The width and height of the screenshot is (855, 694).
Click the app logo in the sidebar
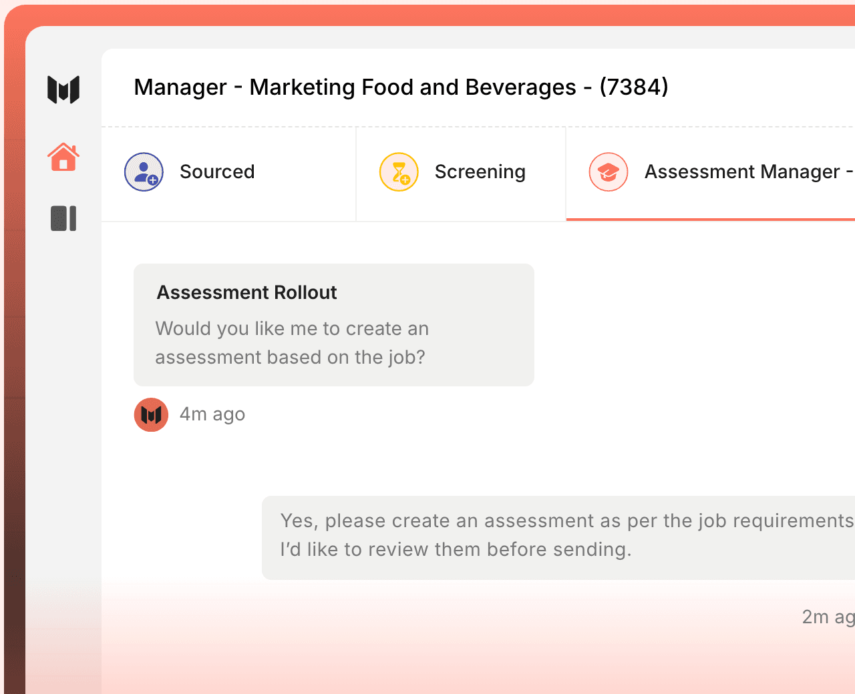point(63,89)
